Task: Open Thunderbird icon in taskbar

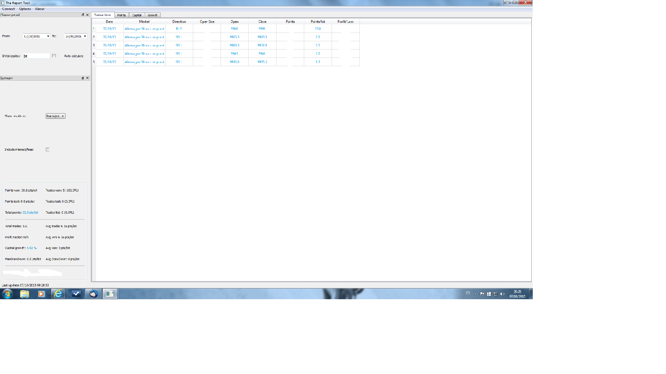Action: [x=93, y=294]
